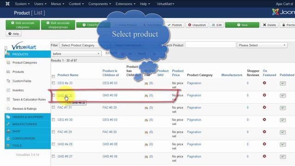Expand the CONFIGURATION sidebar section
This screenshot has height=166, width=295.
[x=28, y=138]
